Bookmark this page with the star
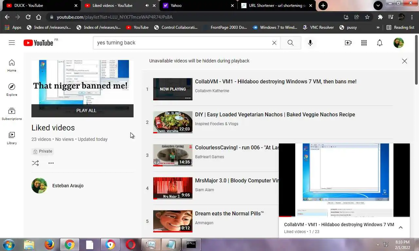This screenshot has height=251, width=419. click(x=367, y=17)
